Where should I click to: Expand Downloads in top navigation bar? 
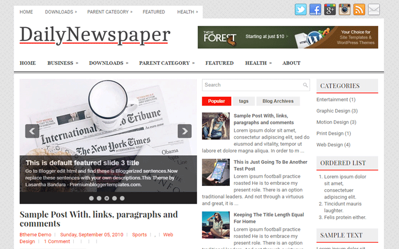click(61, 12)
